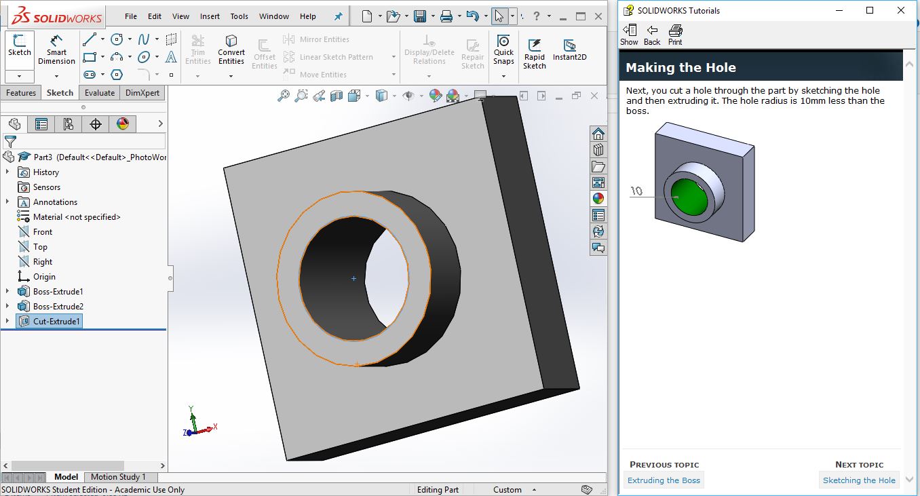Switch to the DimXpert tab

[x=142, y=93]
